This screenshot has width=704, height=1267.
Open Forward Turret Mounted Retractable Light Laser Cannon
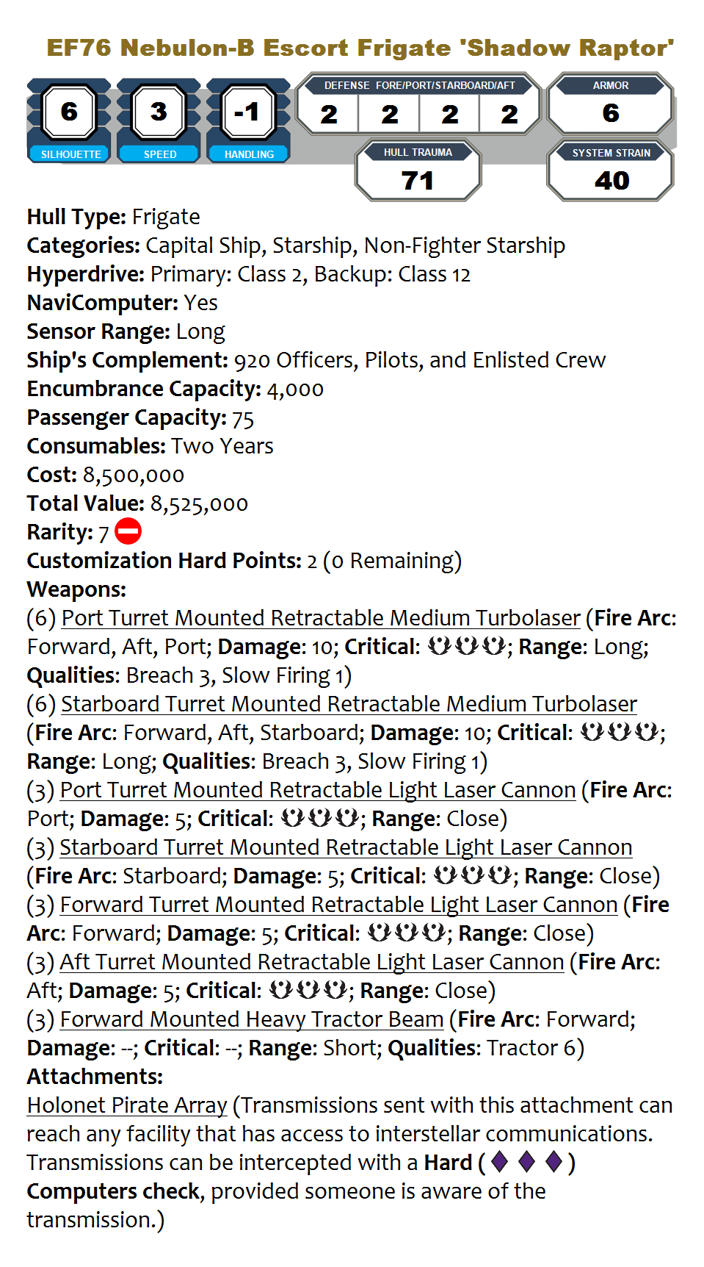pyautogui.click(x=338, y=905)
